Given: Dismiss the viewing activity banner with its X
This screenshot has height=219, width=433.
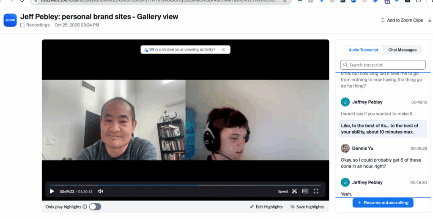Looking at the screenshot, I should (223, 50).
